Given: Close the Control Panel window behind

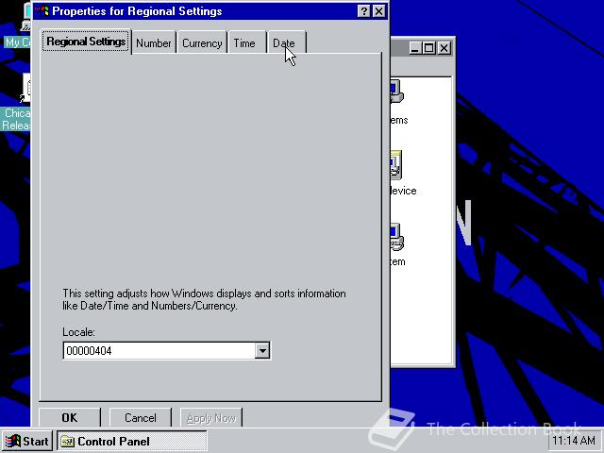Looking at the screenshot, I should (445, 48).
